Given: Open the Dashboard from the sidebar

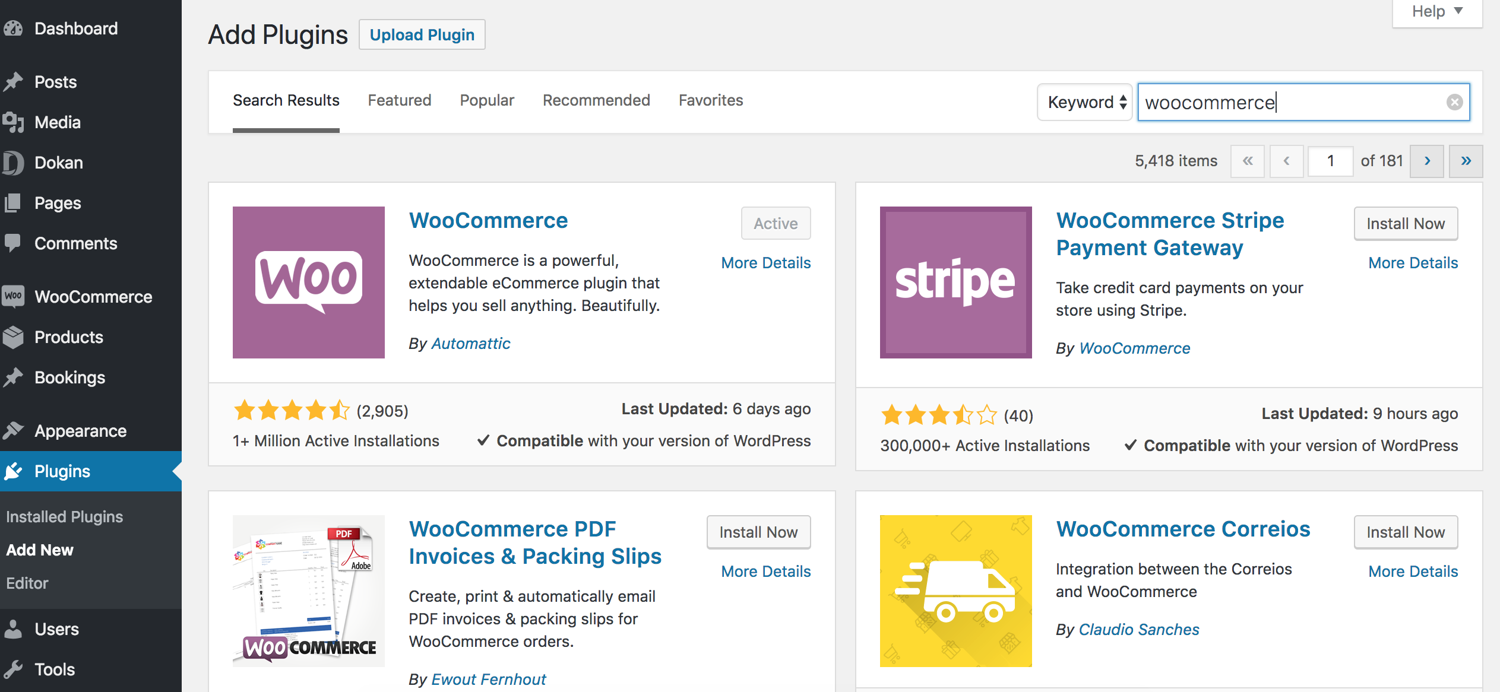Looking at the screenshot, I should [14, 28].
